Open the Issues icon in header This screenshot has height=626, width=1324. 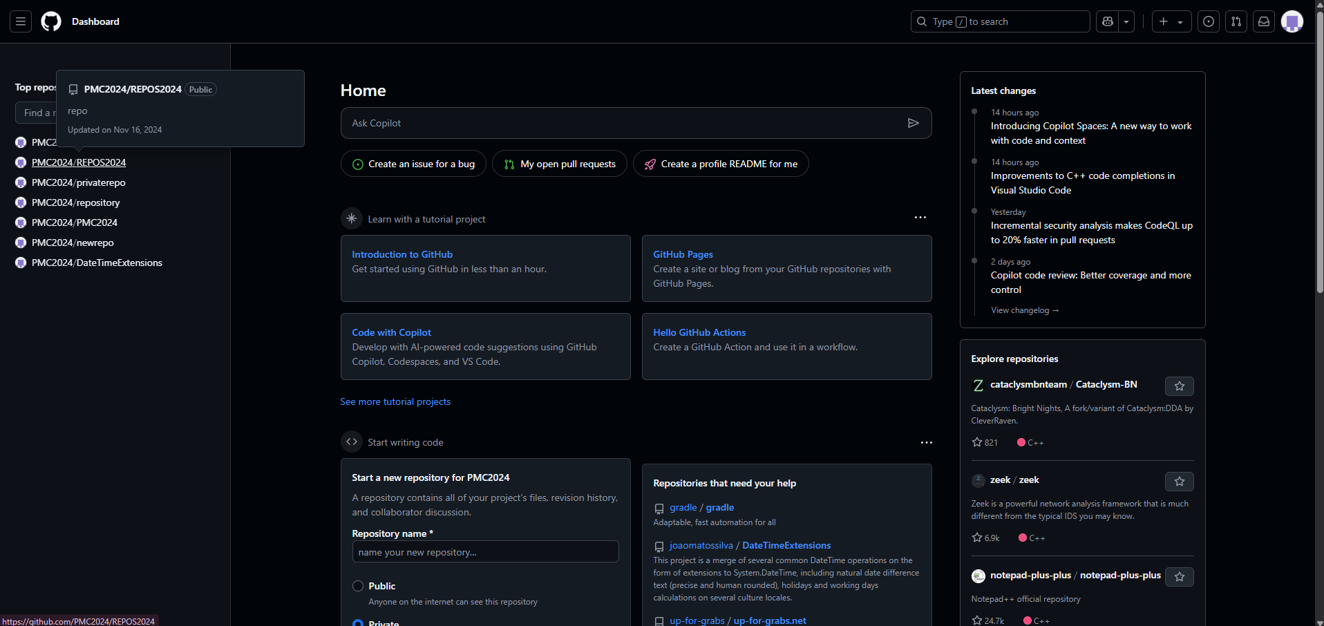1208,21
